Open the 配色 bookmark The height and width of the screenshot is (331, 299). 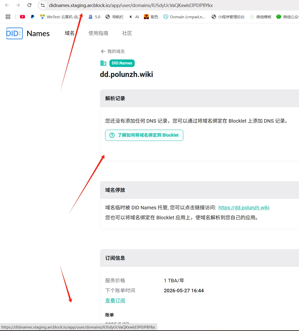click(151, 17)
